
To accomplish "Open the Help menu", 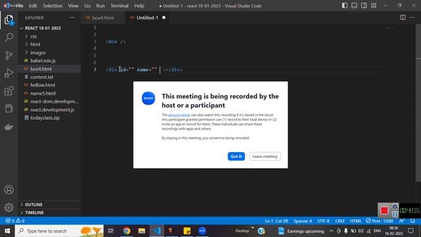I will [x=139, y=6].
